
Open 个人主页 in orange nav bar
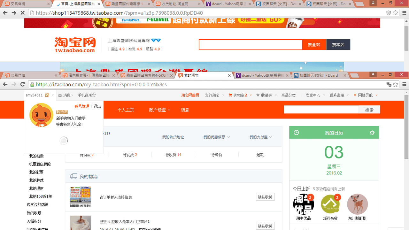126,110
